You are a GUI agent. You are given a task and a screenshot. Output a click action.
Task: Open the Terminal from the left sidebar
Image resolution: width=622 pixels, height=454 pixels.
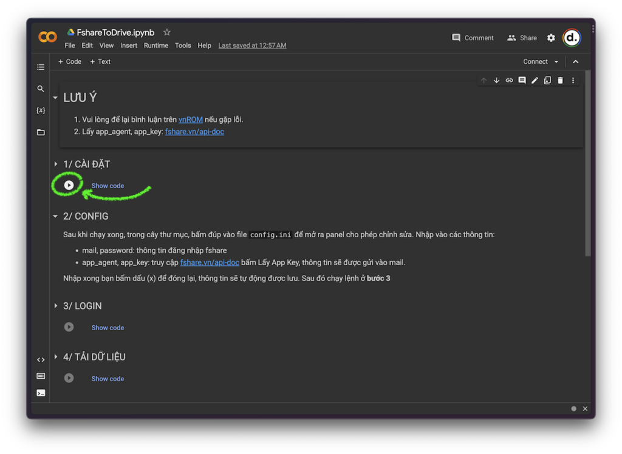point(41,393)
